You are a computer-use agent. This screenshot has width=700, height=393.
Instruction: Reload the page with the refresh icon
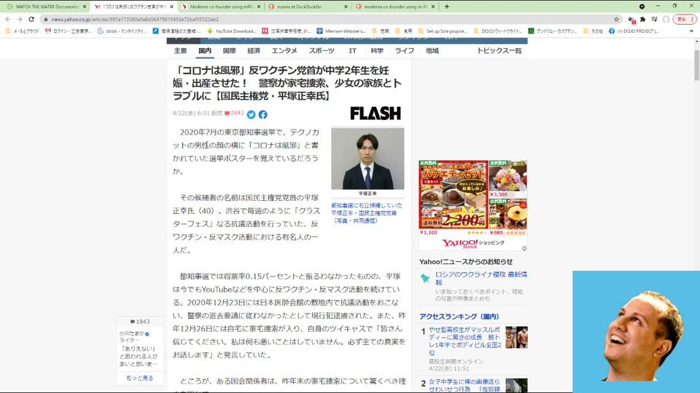tap(31, 19)
